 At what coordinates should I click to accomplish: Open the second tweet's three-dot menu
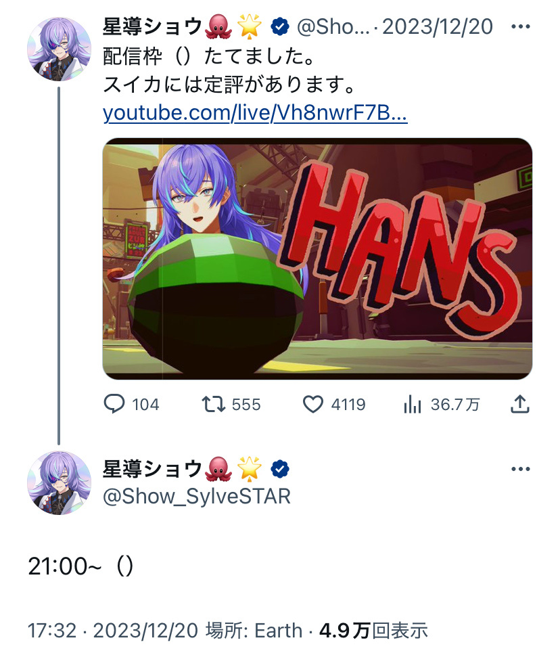point(521,469)
